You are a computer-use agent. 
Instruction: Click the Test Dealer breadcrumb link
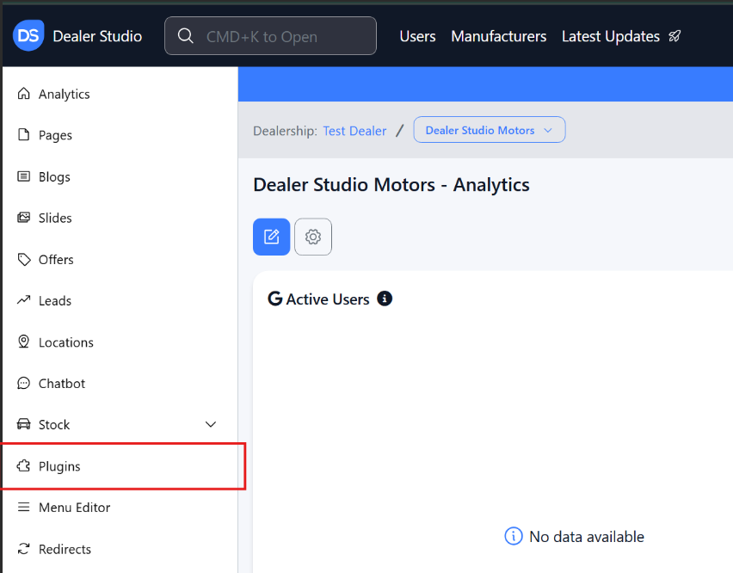pyautogui.click(x=354, y=131)
